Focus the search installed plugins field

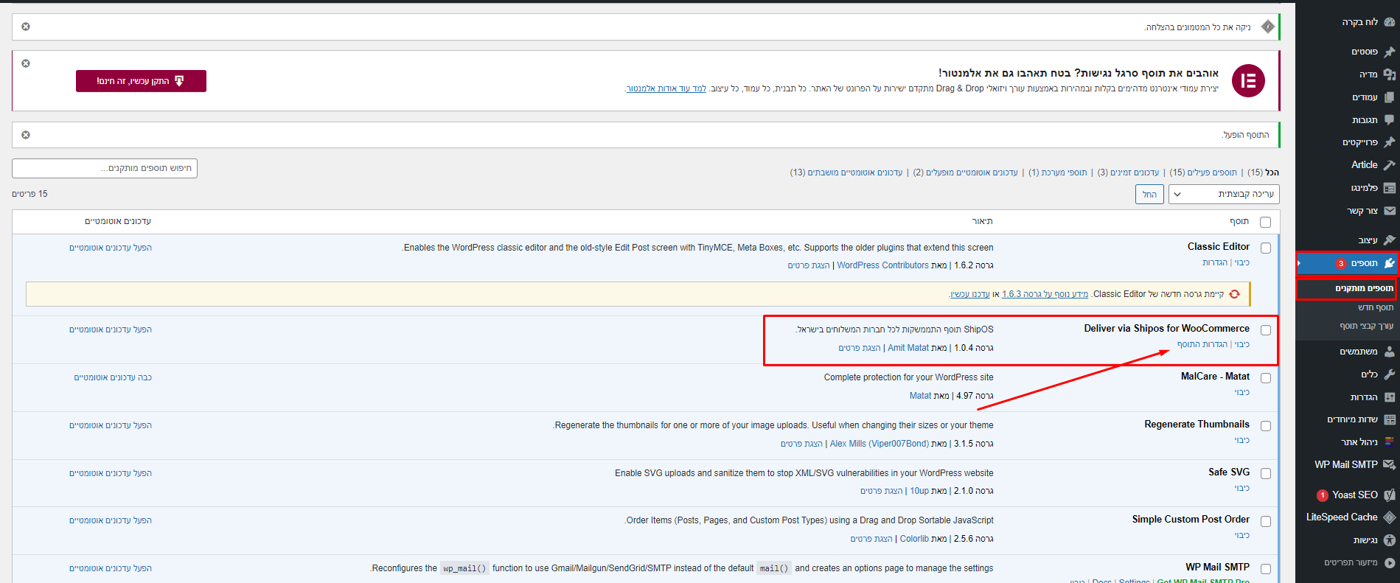coord(105,169)
